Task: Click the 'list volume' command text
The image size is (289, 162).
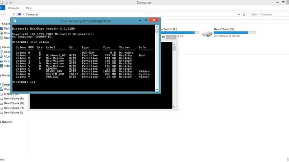Action: (40, 42)
